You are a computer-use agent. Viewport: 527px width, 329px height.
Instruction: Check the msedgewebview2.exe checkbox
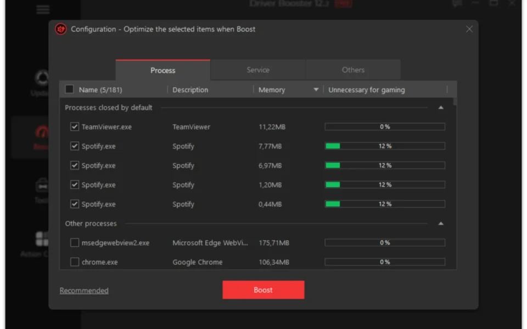74,242
